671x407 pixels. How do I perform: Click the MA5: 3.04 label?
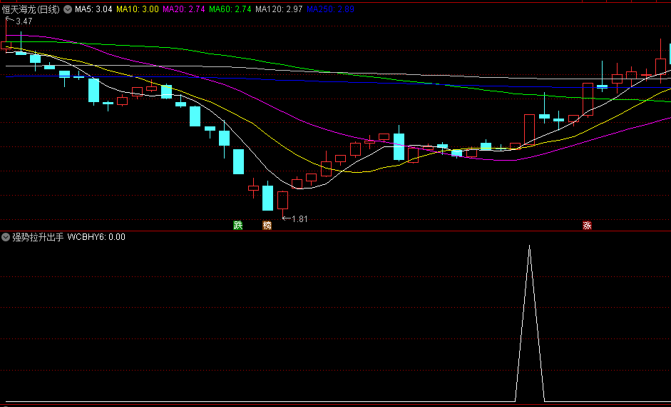click(x=93, y=9)
